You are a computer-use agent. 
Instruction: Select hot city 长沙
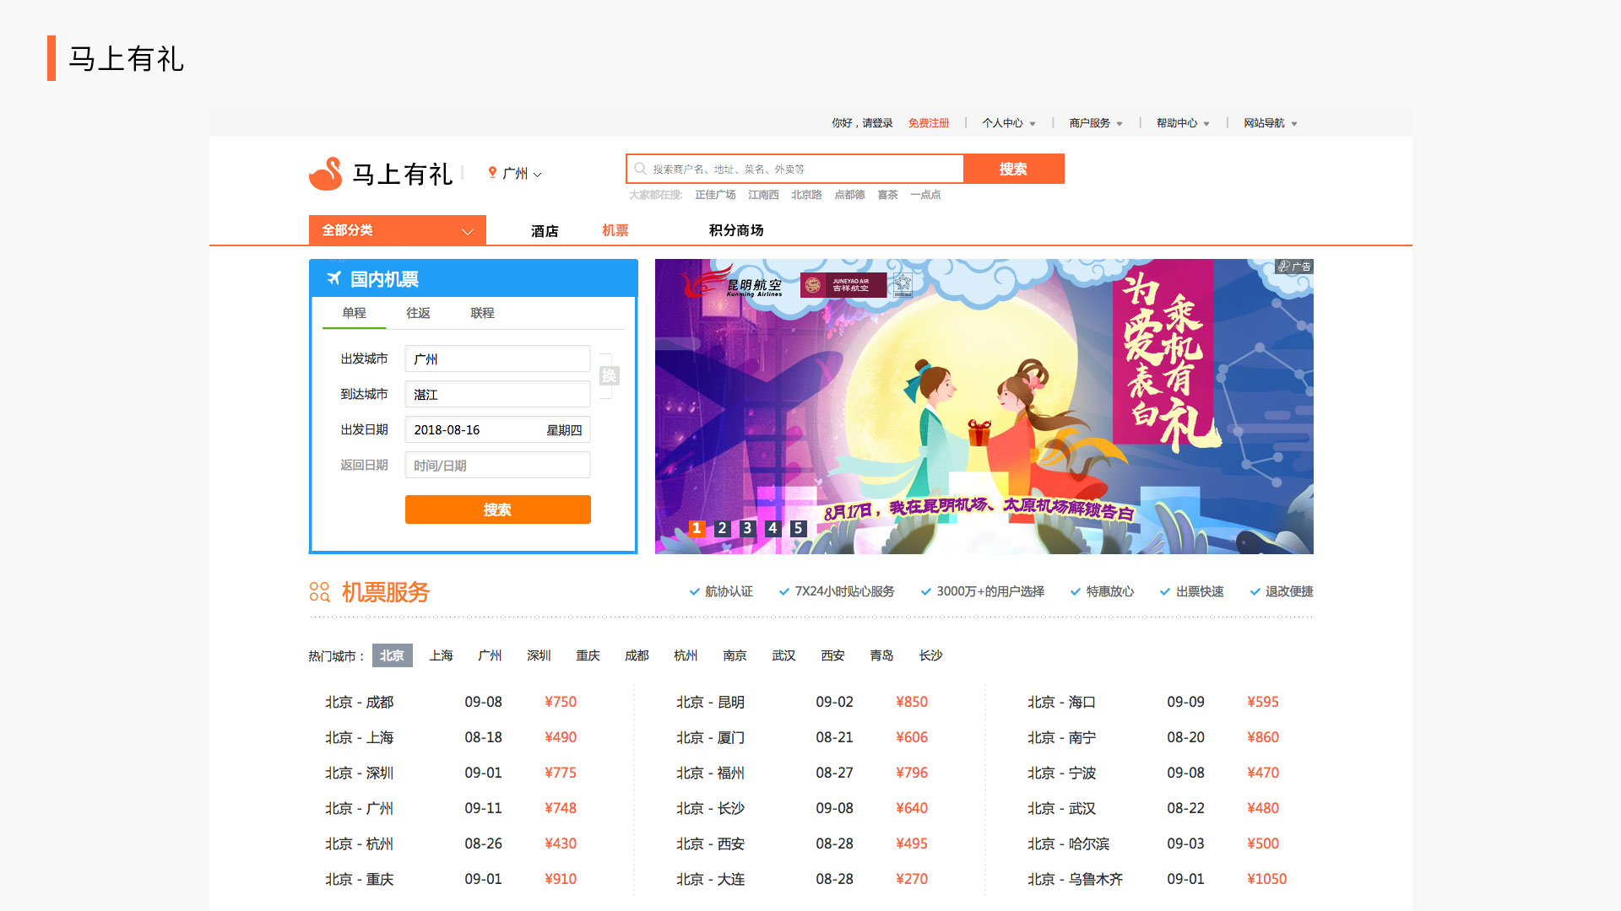[x=930, y=655]
